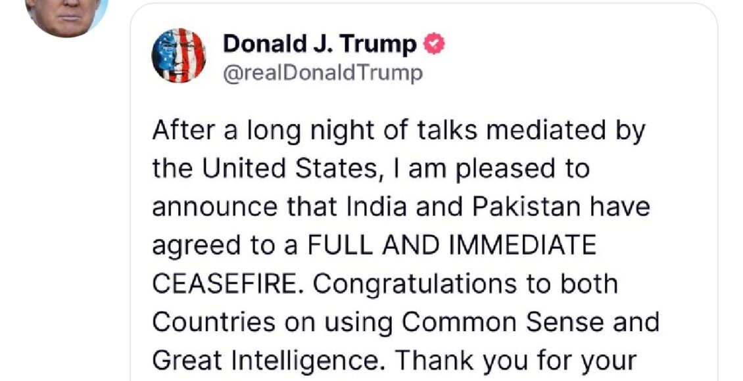Click the flag-painted face avatar in quoted post
Image resolution: width=743 pixels, height=381 pixels.
179,55
